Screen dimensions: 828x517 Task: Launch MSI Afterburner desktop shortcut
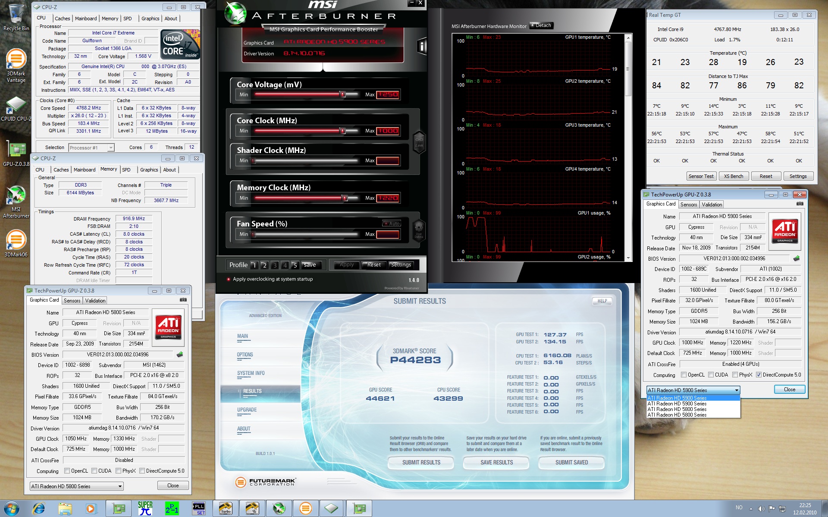(16, 202)
